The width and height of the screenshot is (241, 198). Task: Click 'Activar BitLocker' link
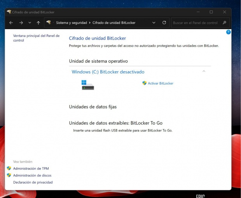[161, 83]
